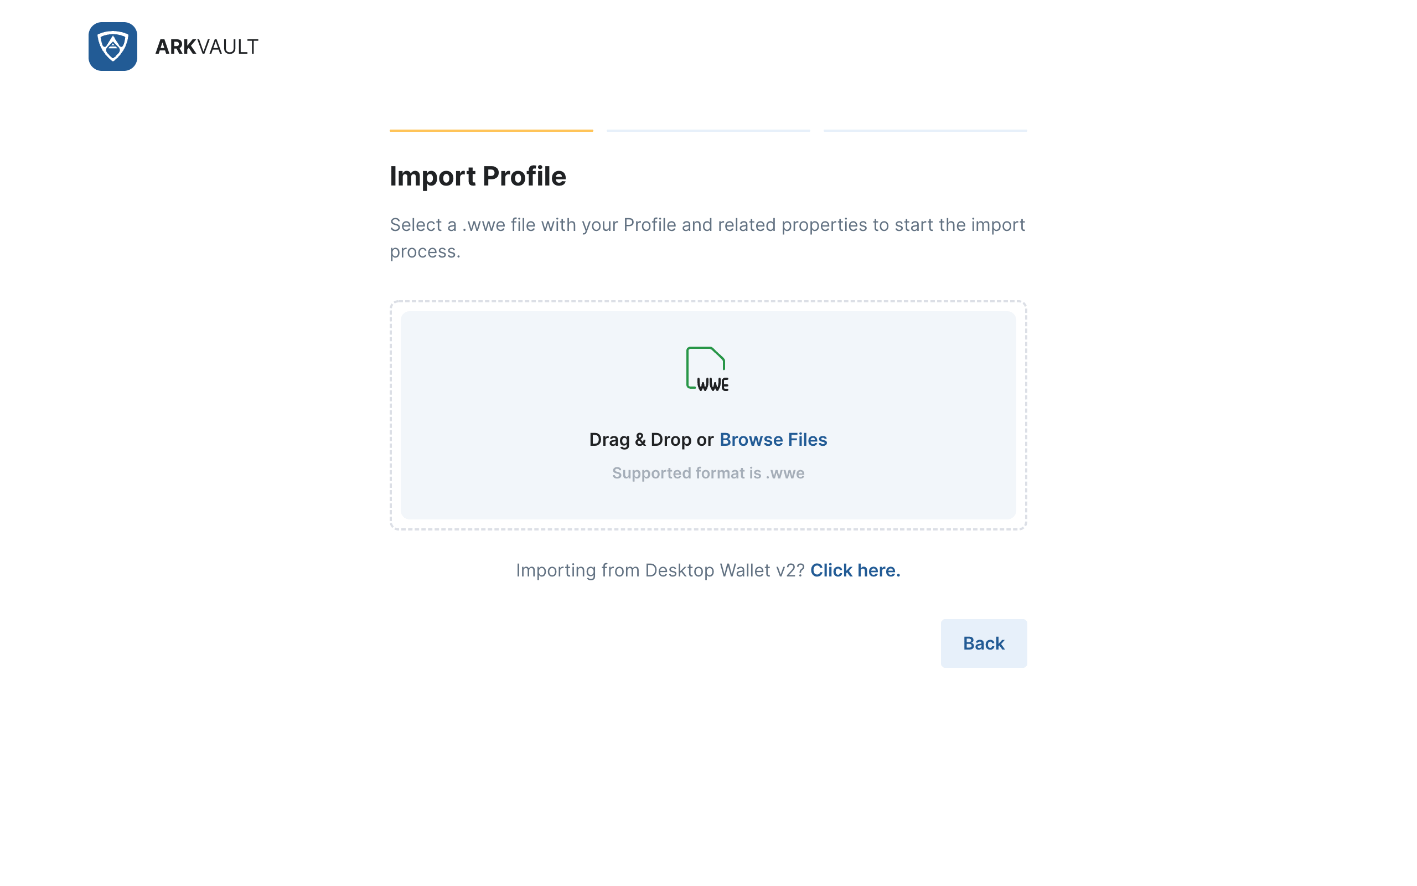The width and height of the screenshot is (1417, 886).
Task: Click the 'WWE' letters on the file icon
Action: point(712,384)
